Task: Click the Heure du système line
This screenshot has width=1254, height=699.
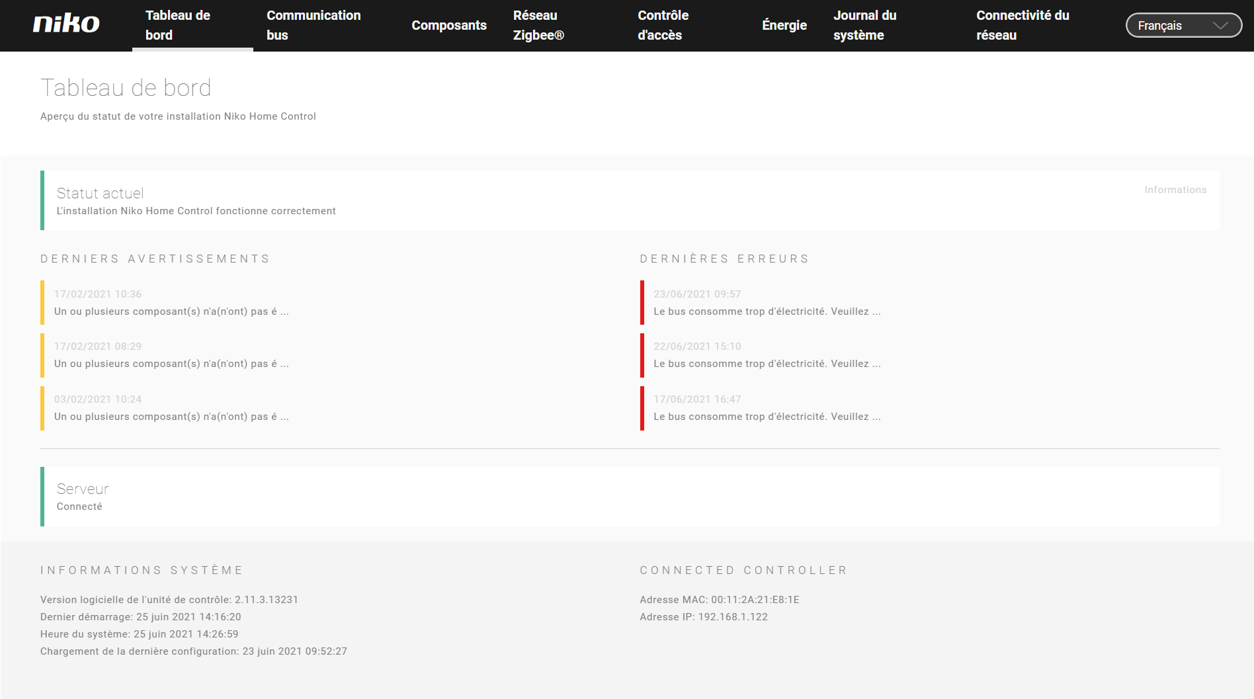Action: tap(140, 634)
